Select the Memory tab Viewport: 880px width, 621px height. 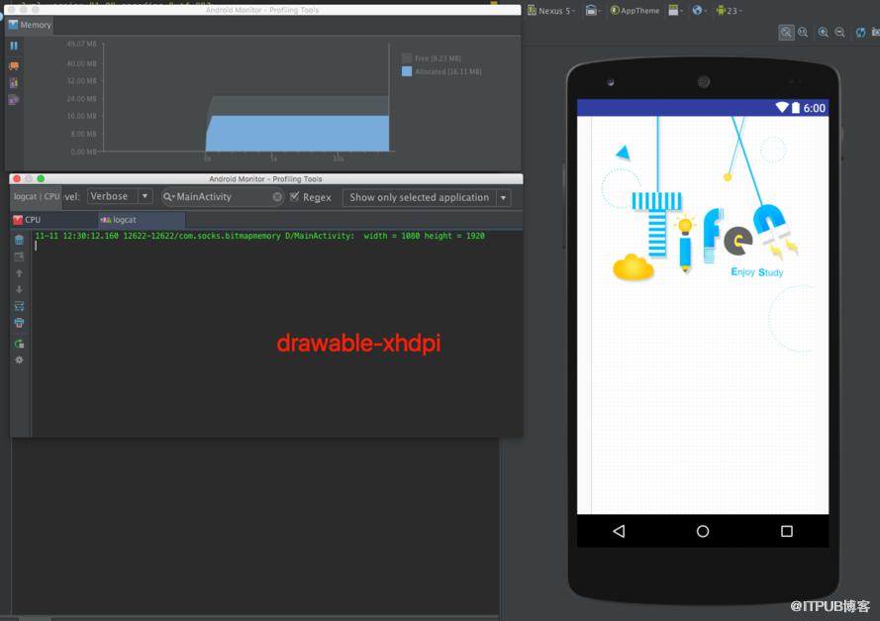click(30, 25)
